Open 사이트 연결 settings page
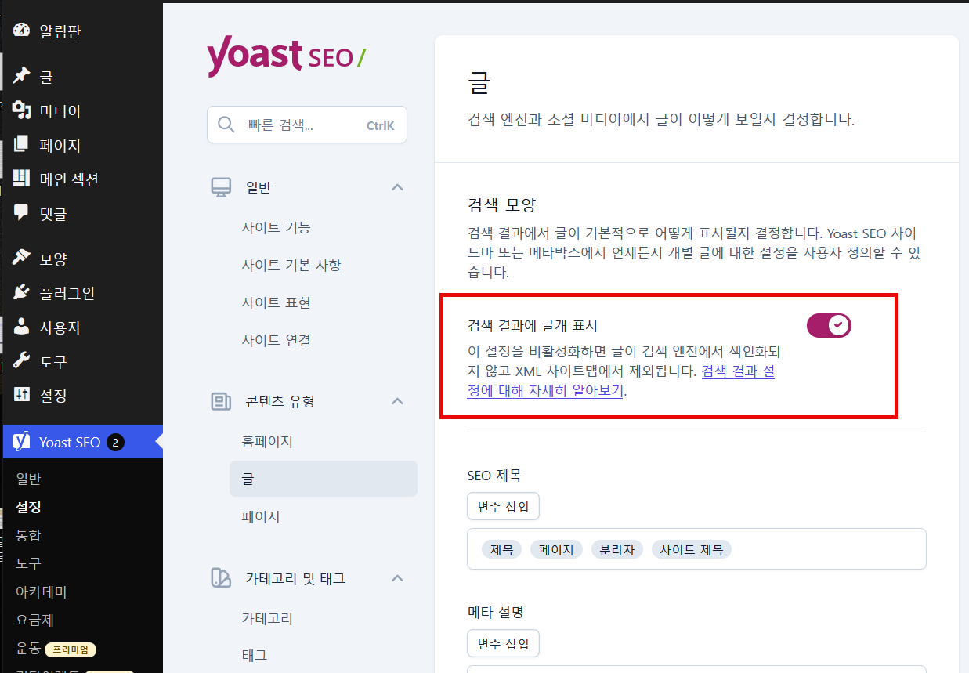The width and height of the screenshot is (969, 673). pyautogui.click(x=276, y=340)
